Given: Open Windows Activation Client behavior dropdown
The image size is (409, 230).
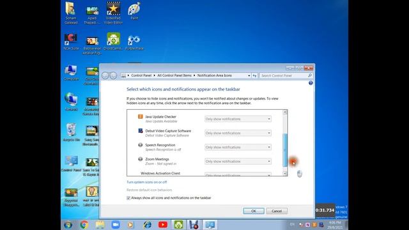Looking at the screenshot, I should coord(238,174).
